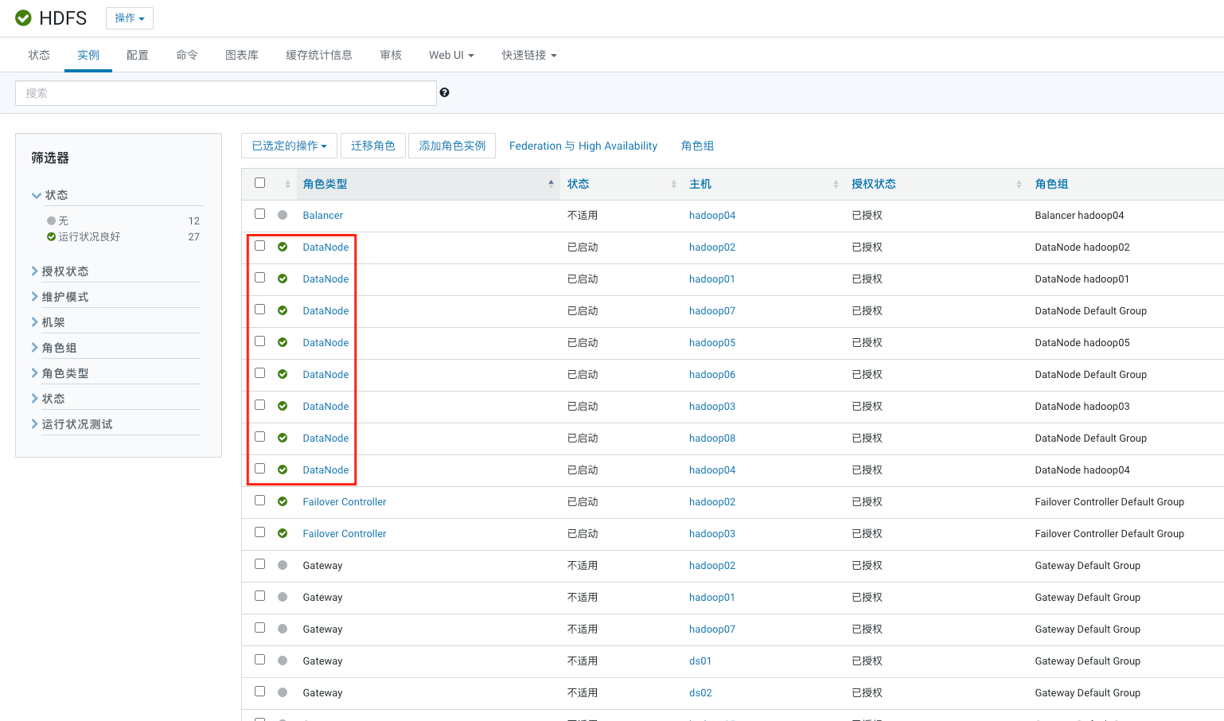Click green status icon for DataNode on hadoop06
The image size is (1224, 721).
pos(283,374)
